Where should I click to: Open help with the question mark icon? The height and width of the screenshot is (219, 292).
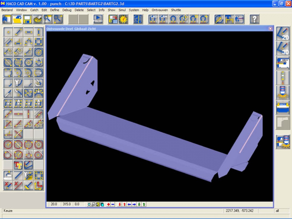click(x=254, y=19)
